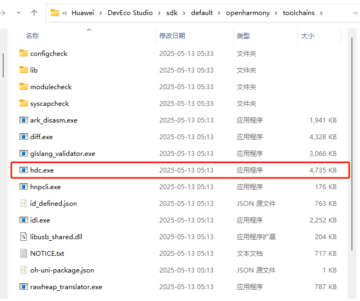Select hdc.exe application icon
This screenshot has height=301, width=360.
24,170
